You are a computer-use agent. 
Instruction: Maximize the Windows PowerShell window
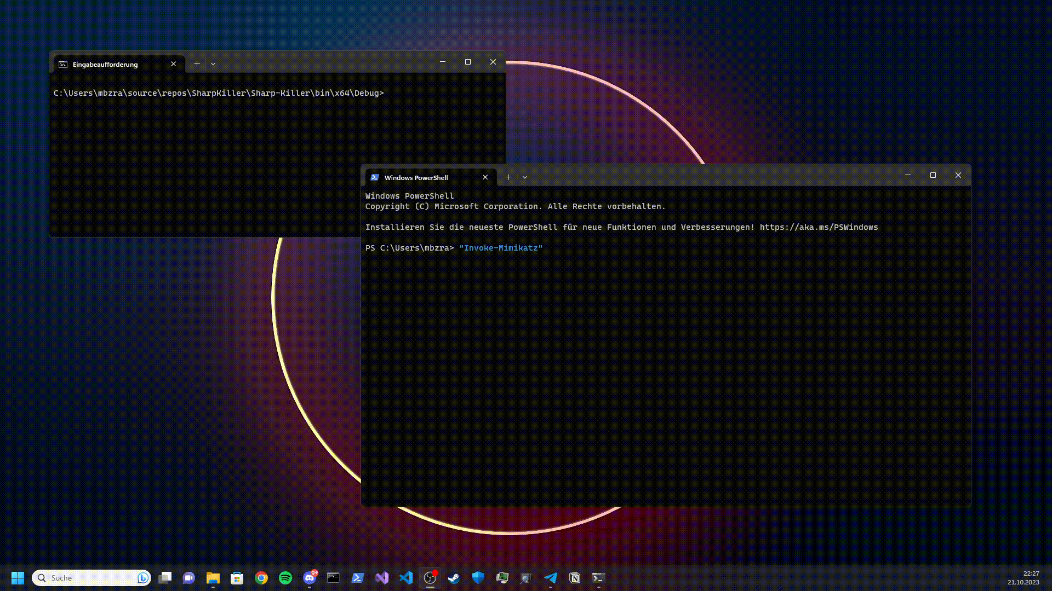point(933,175)
